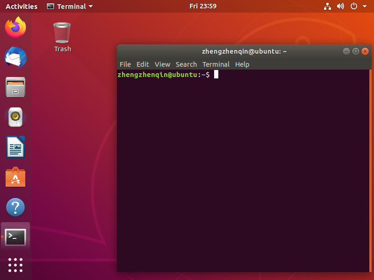Launch Rhythmbox music player from dock

(x=15, y=117)
